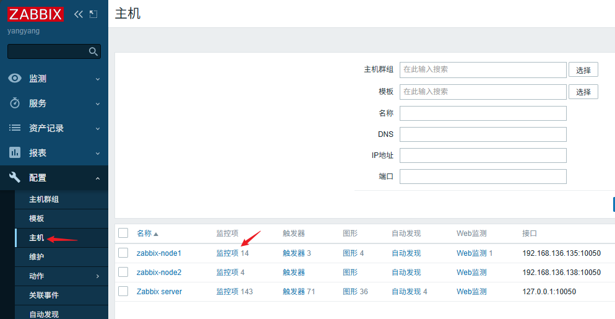615x319 pixels.
Task: Click the stopwatch icon for 服务
Action: 15,103
